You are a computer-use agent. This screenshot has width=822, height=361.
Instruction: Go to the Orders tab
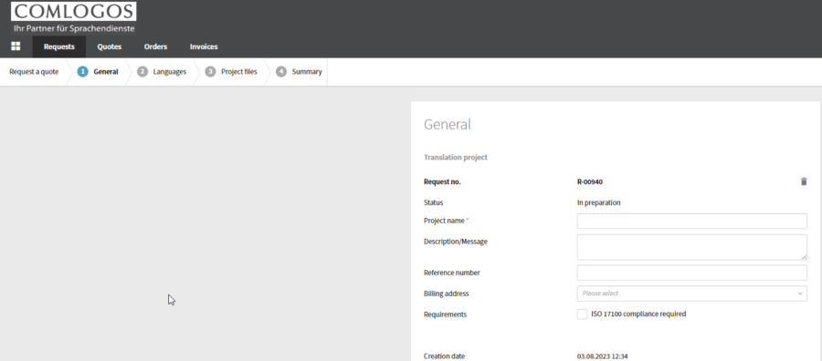pos(155,46)
